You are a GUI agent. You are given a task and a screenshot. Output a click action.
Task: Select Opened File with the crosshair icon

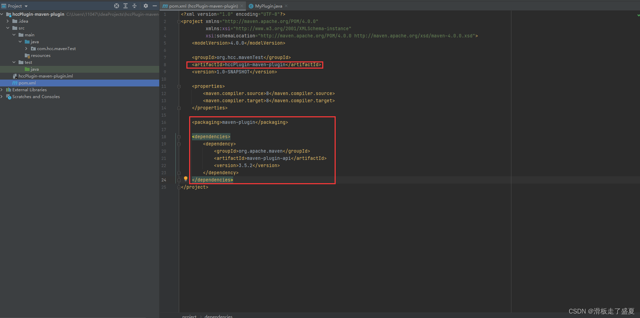coord(117,6)
